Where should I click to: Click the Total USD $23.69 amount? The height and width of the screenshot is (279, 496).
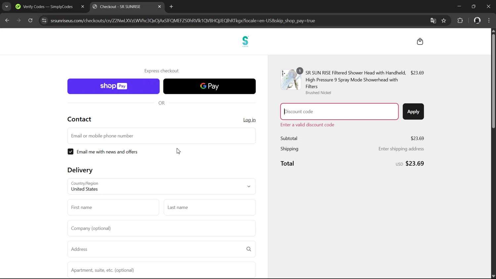(x=410, y=164)
